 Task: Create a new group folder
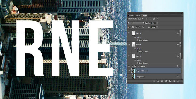pos(170,81)
